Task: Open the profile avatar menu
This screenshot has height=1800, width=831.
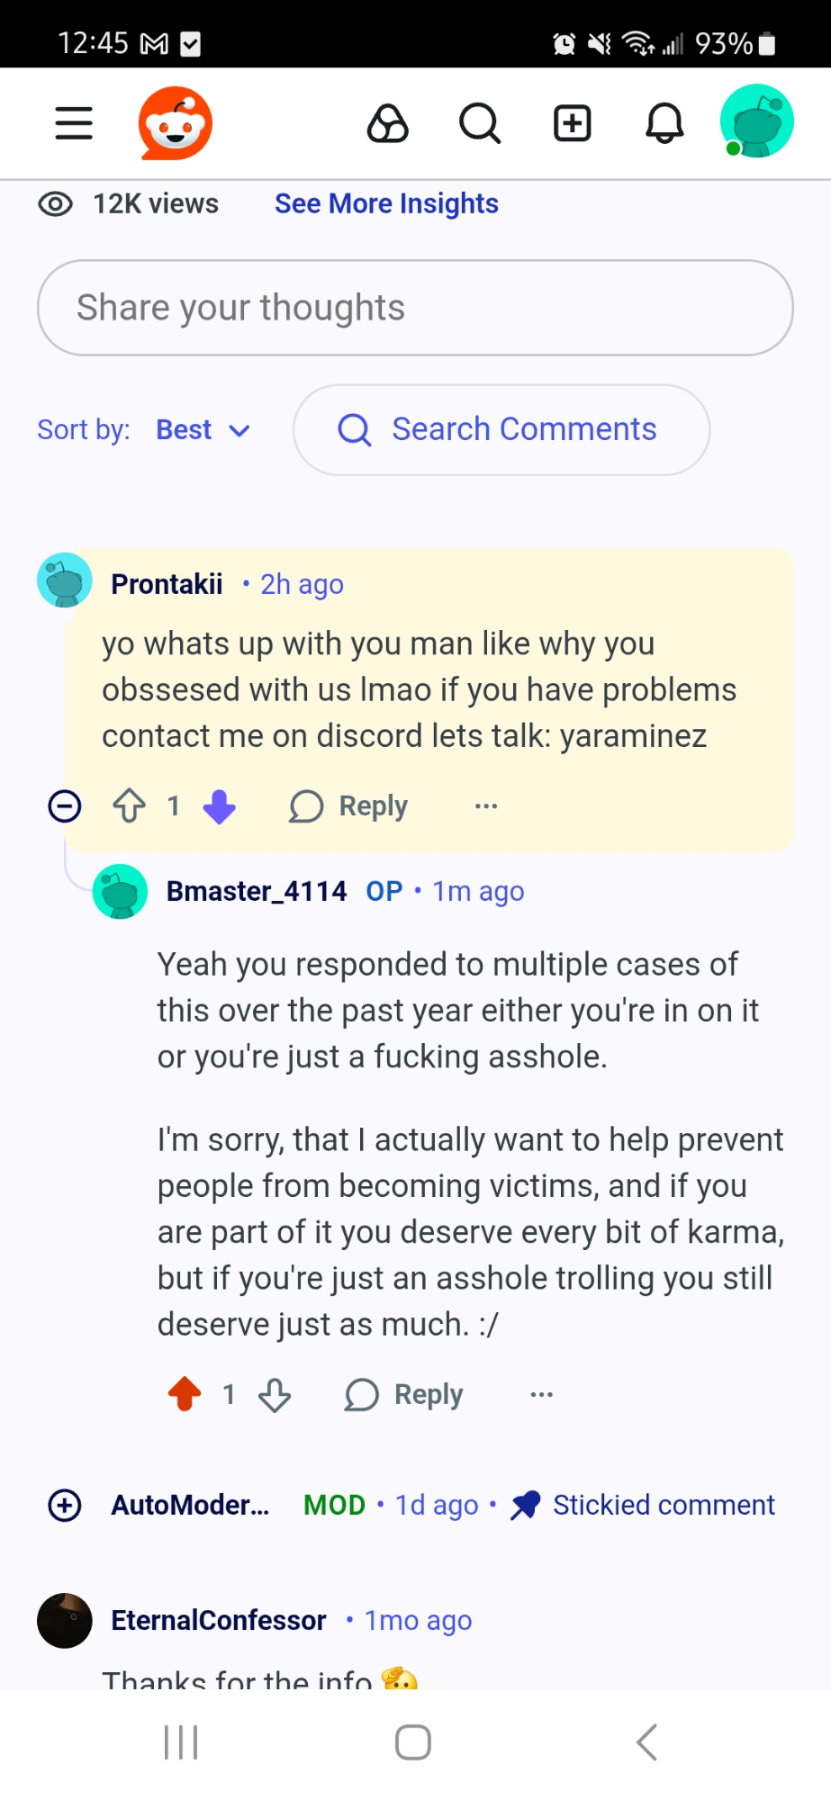Action: coord(756,121)
